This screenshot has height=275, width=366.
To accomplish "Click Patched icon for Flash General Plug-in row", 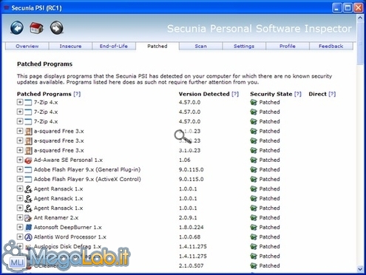I will [254, 170].
